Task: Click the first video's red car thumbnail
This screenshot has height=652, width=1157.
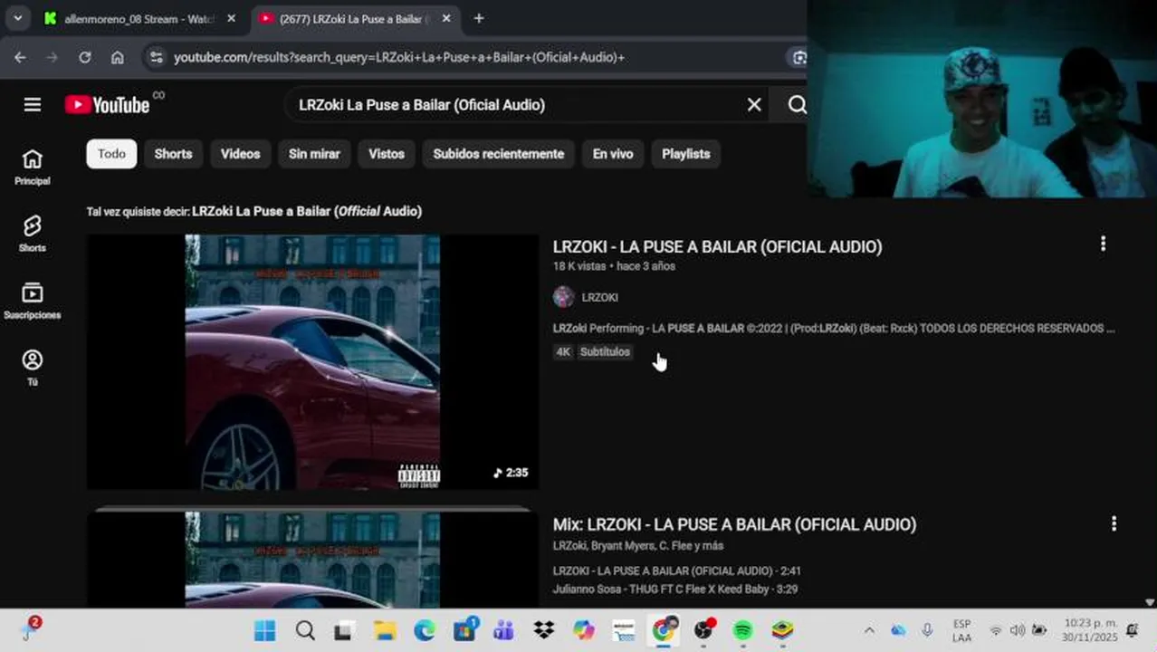Action: pyautogui.click(x=312, y=362)
